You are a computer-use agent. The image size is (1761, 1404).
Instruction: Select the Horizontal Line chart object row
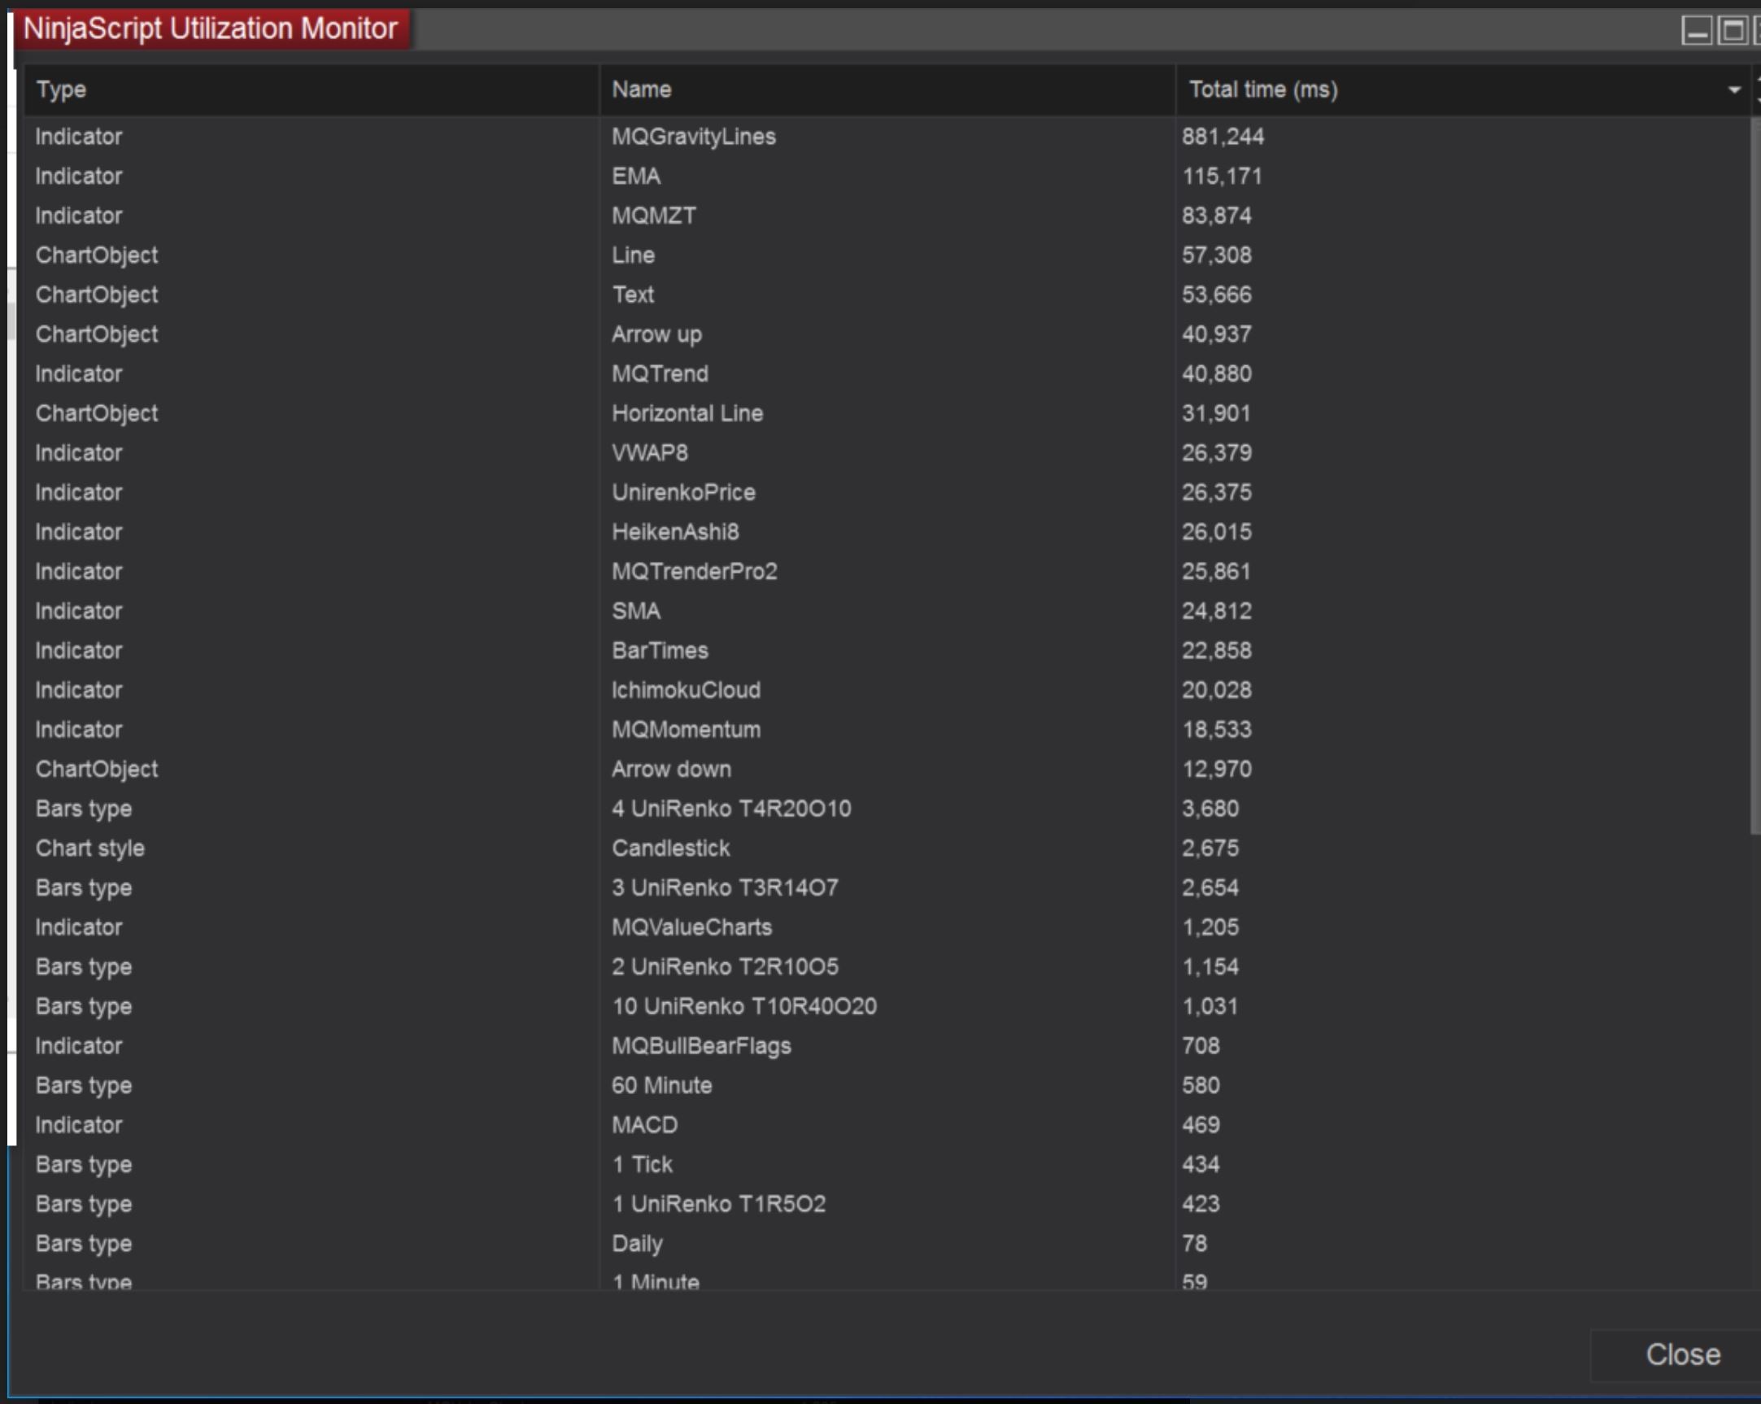pos(687,413)
